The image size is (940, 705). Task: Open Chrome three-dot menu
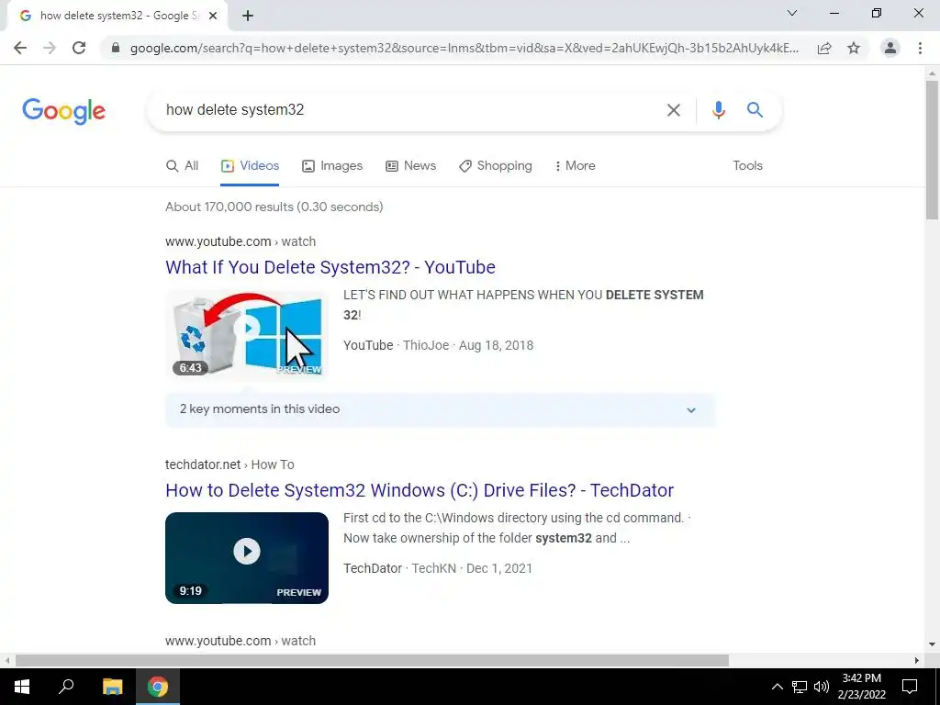point(920,48)
